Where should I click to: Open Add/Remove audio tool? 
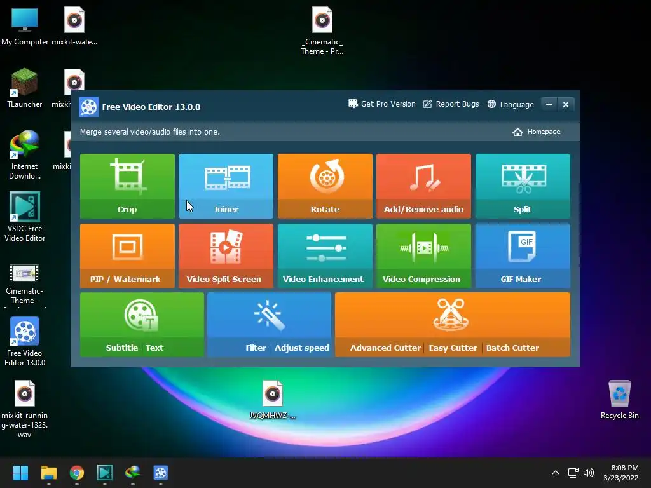tap(423, 186)
